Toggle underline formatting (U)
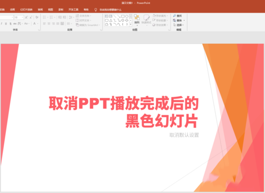This screenshot has height=193, width=265. pos(6,23)
